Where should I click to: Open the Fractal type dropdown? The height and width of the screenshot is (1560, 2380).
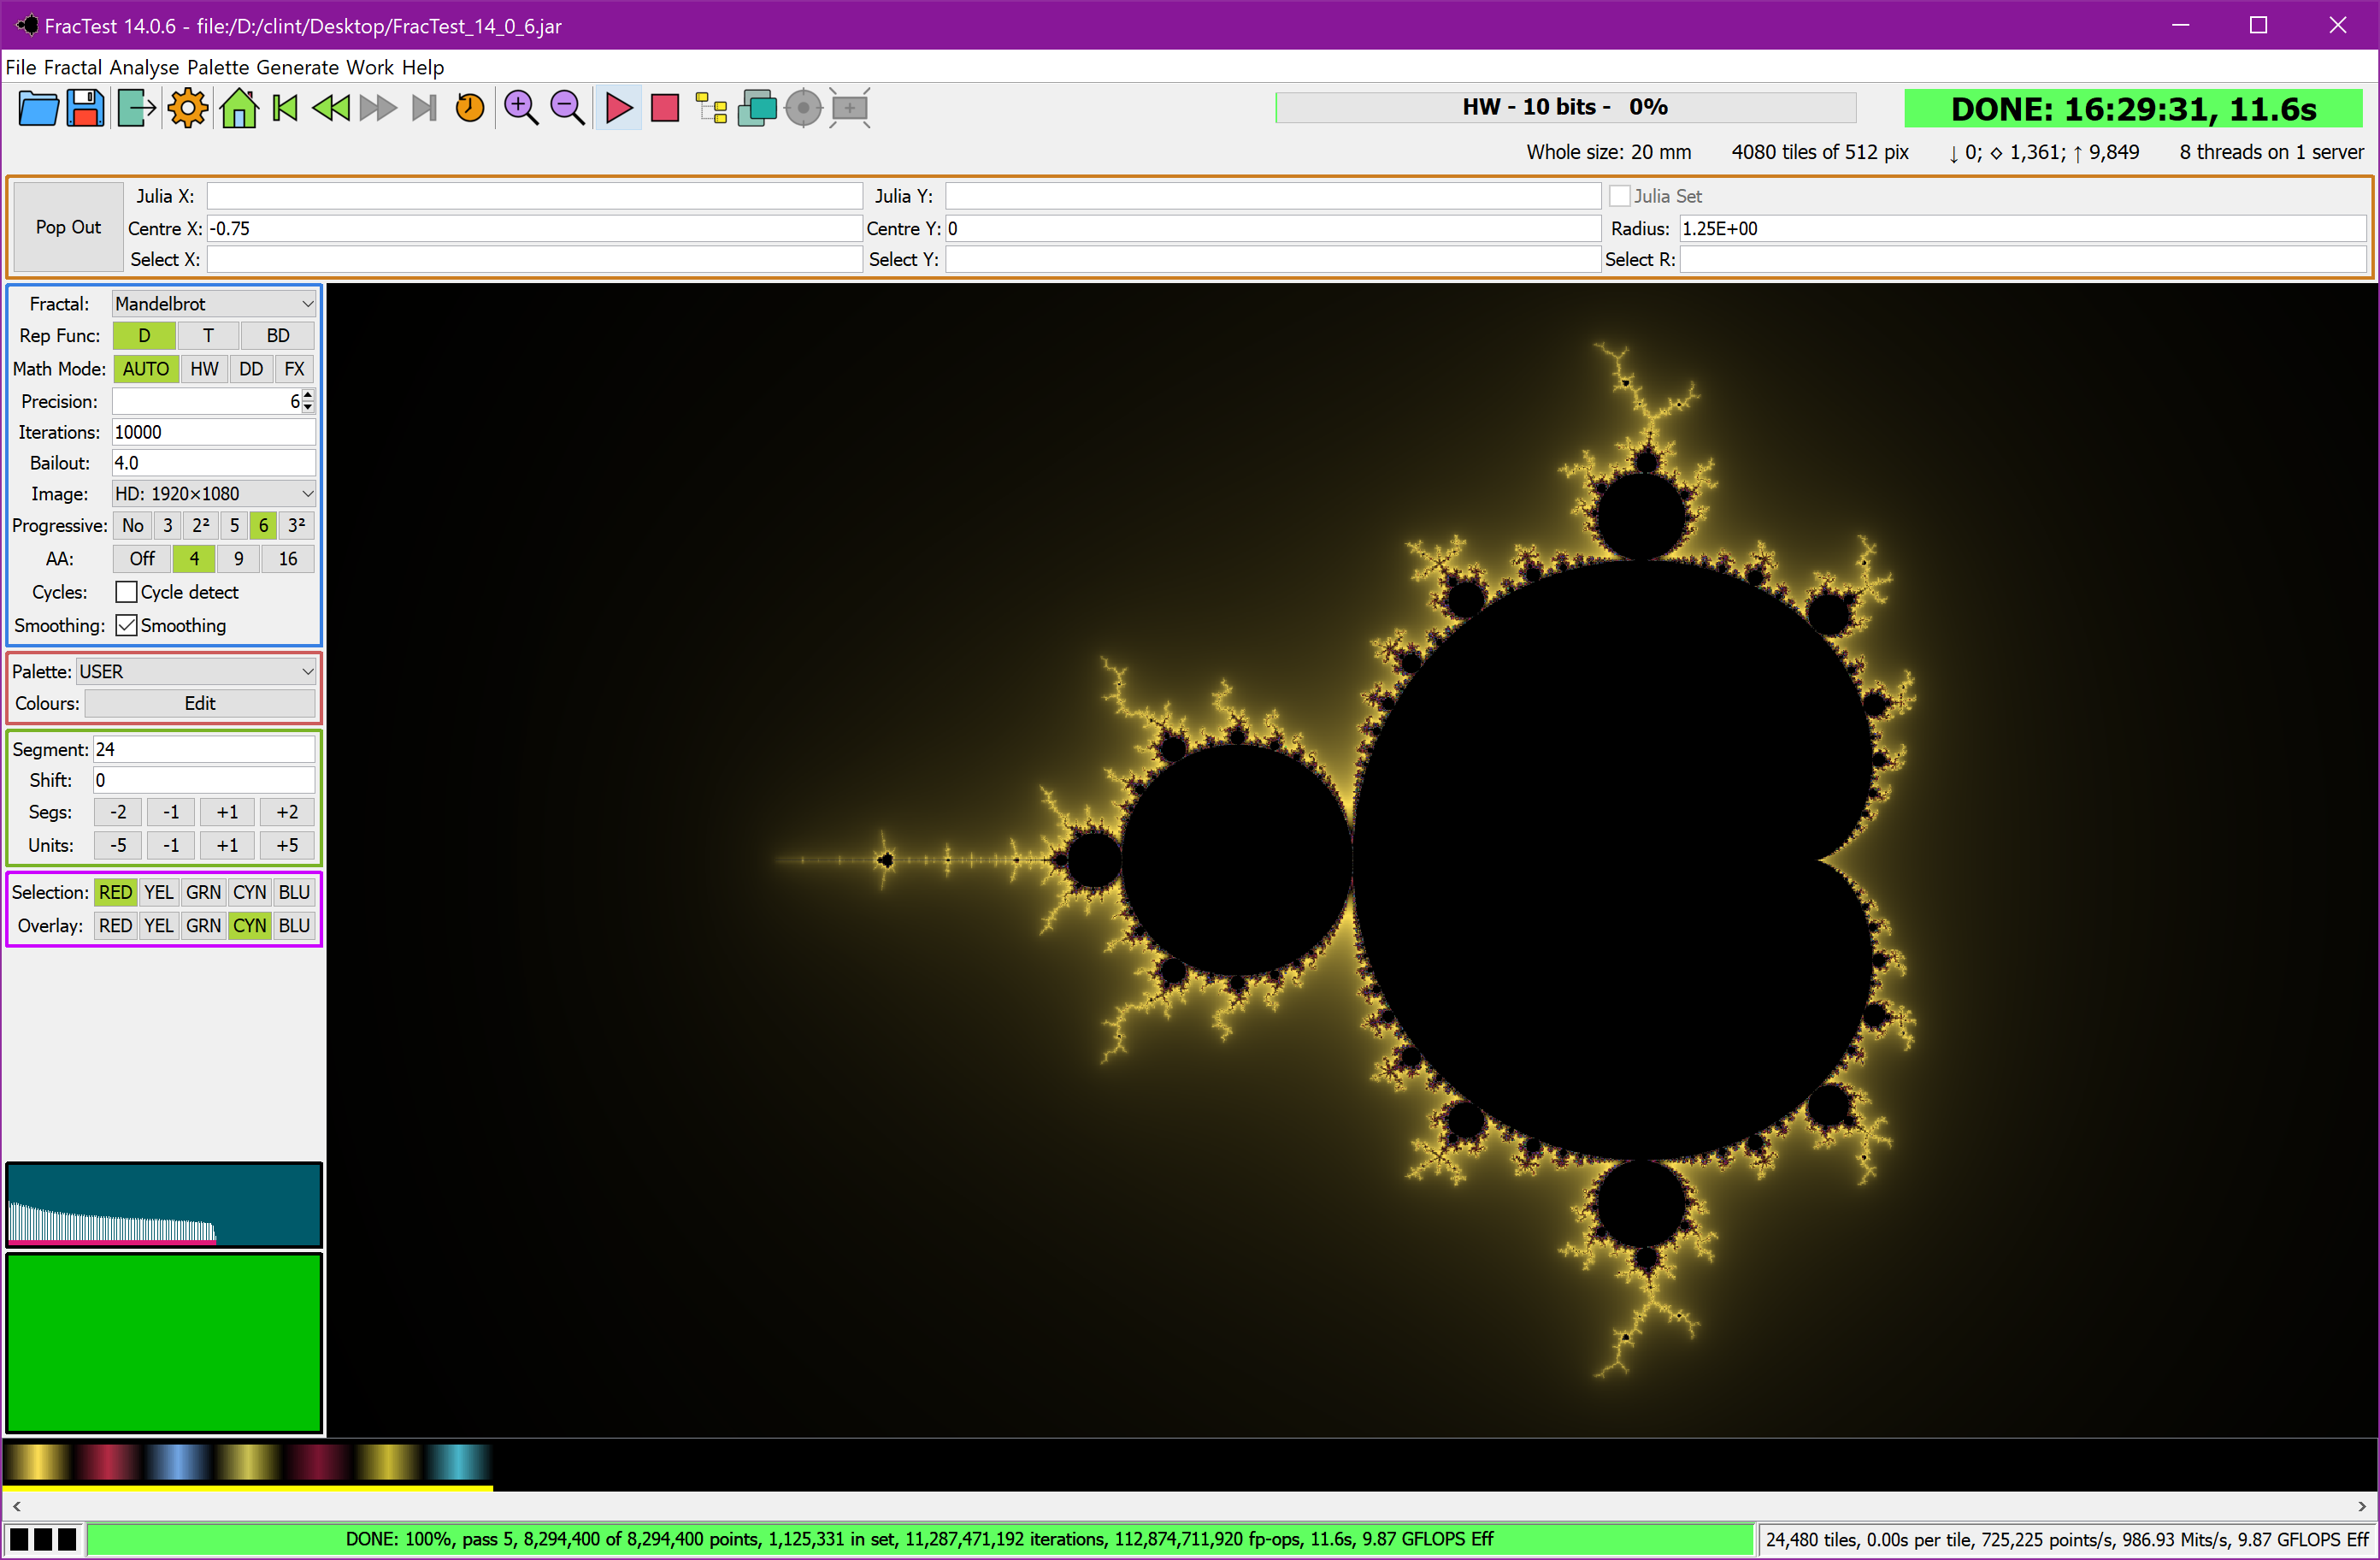213,304
